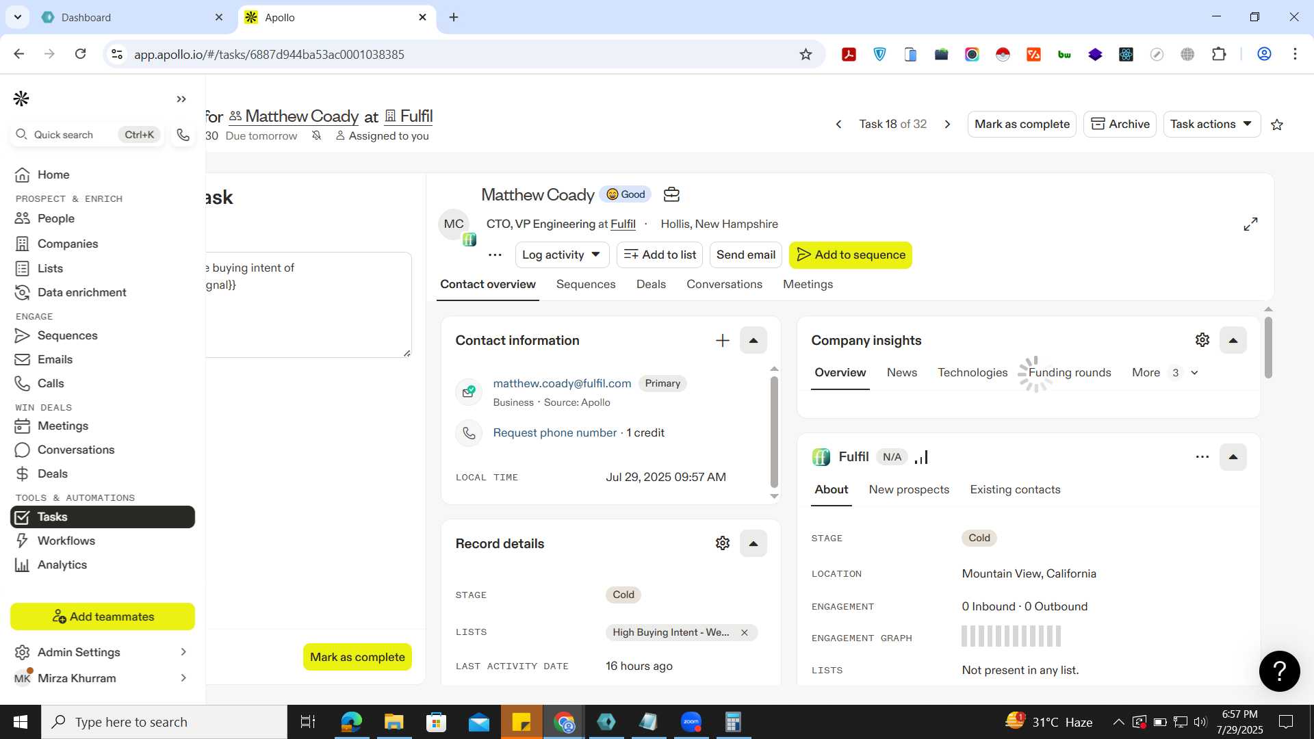The width and height of the screenshot is (1314, 739).
Task: Click the Fulfil company logo
Action: (x=821, y=457)
